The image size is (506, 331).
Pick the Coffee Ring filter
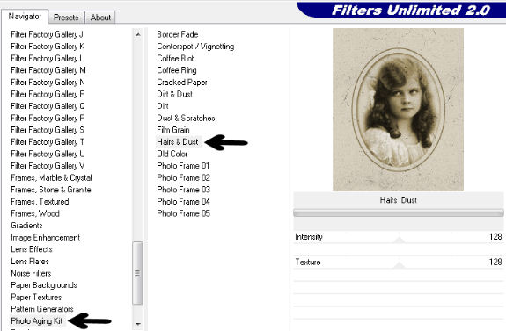177,70
